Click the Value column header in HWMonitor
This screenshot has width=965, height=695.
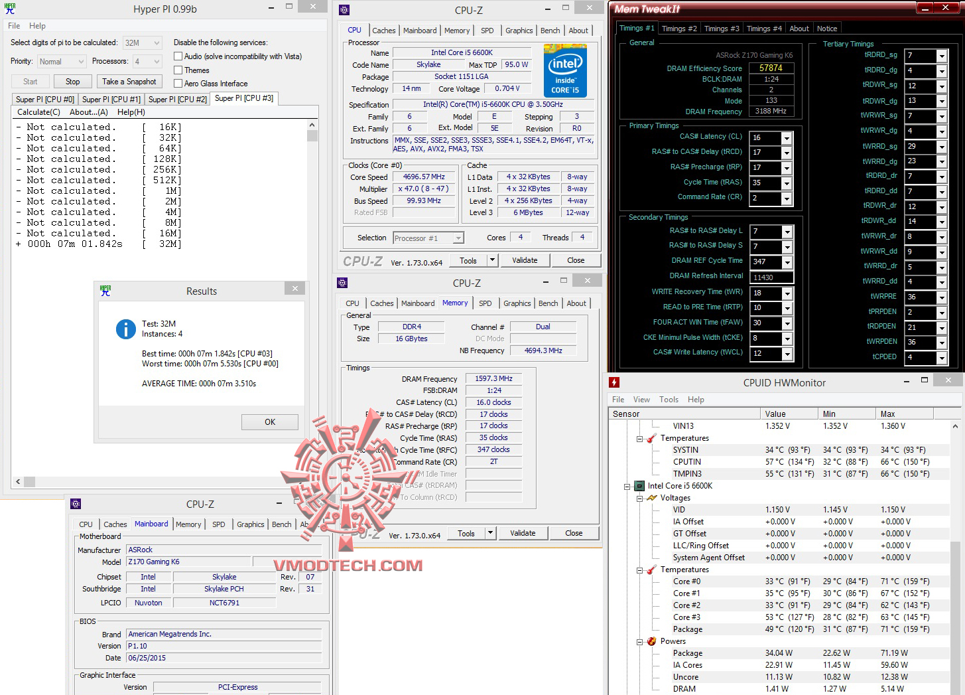(x=789, y=414)
